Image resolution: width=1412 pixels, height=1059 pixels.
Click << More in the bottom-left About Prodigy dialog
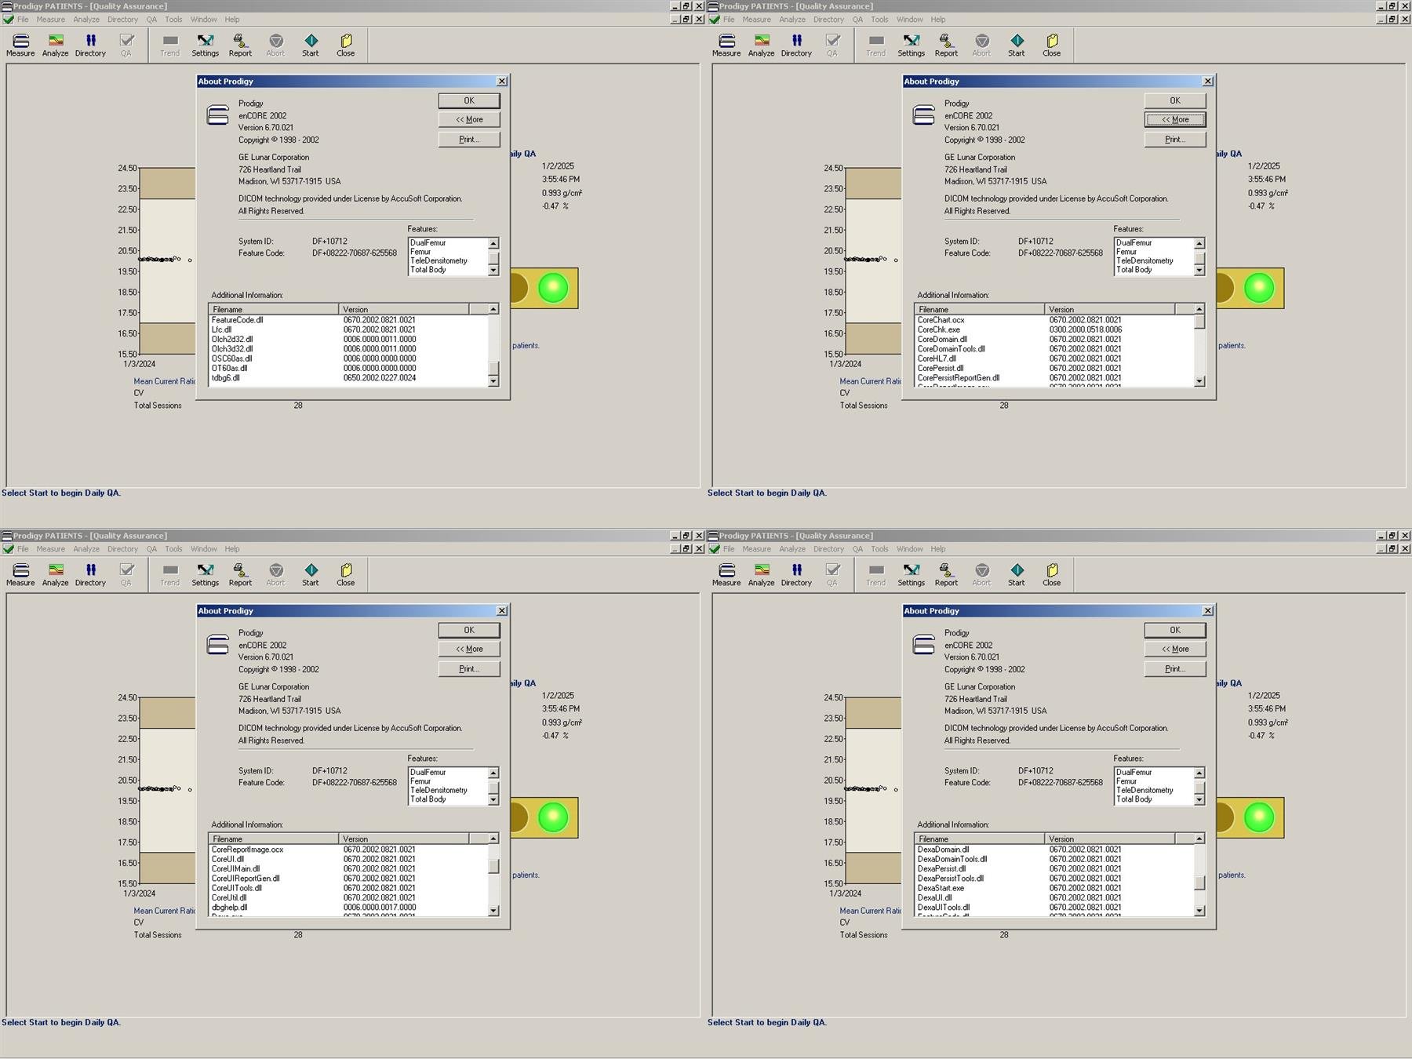[469, 649]
